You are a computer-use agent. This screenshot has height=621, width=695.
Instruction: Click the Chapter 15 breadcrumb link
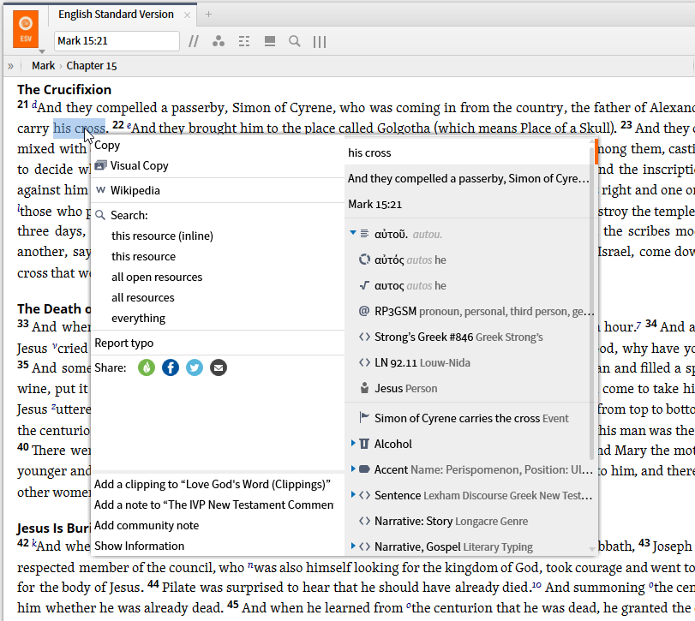pos(92,66)
